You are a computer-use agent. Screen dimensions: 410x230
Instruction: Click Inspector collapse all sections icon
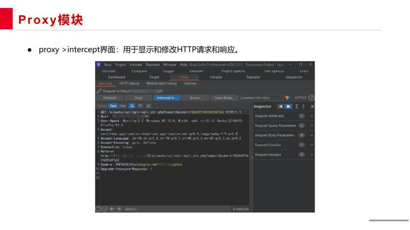303,106
